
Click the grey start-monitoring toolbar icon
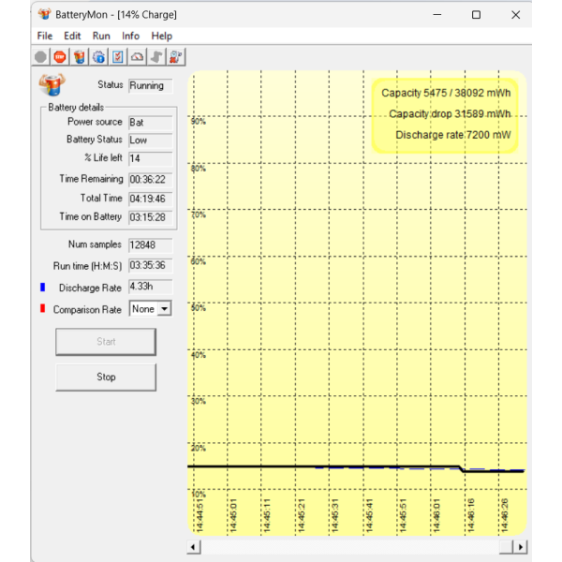tap(41, 57)
